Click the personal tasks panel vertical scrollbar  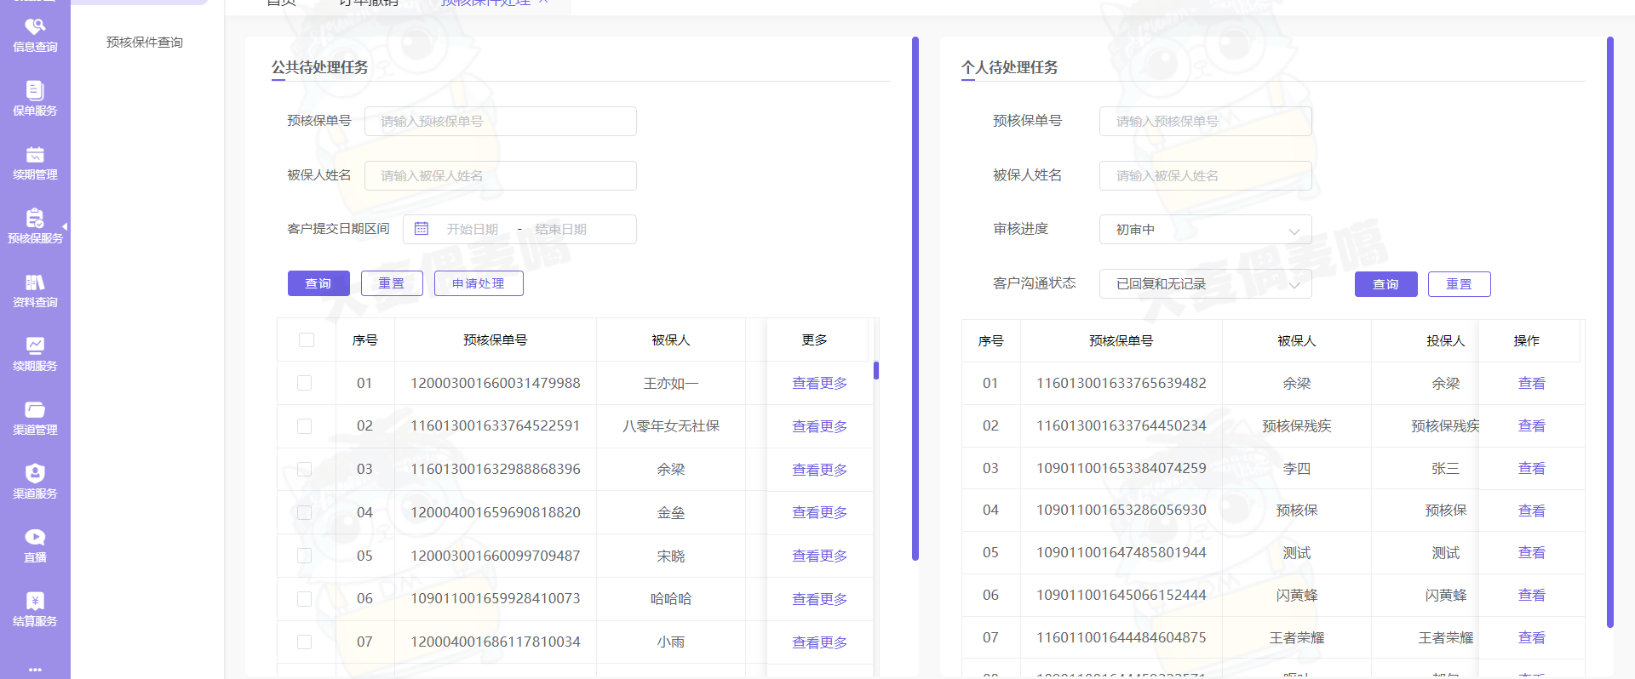[x=1610, y=332]
